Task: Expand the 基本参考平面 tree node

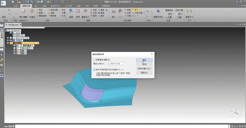Action: (x=8, y=38)
